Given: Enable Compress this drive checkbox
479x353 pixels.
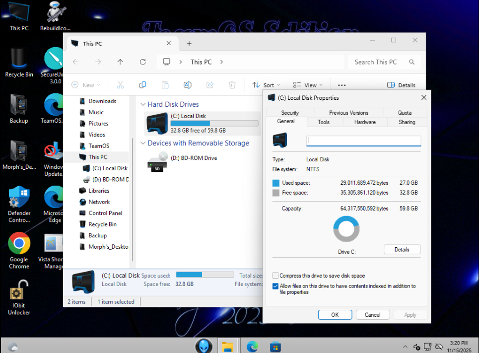Looking at the screenshot, I should 275,276.
